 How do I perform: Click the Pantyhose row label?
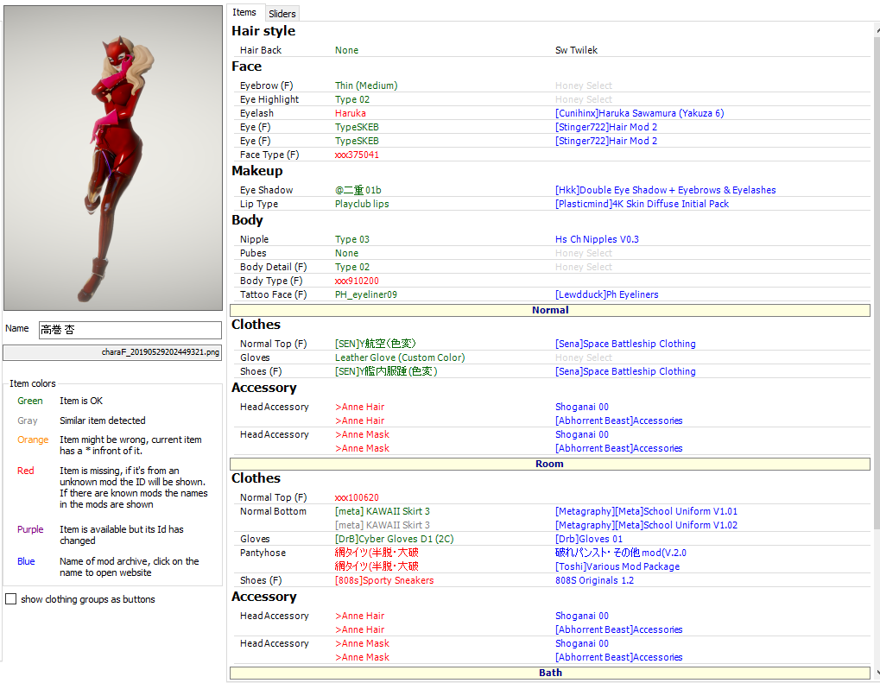(263, 553)
